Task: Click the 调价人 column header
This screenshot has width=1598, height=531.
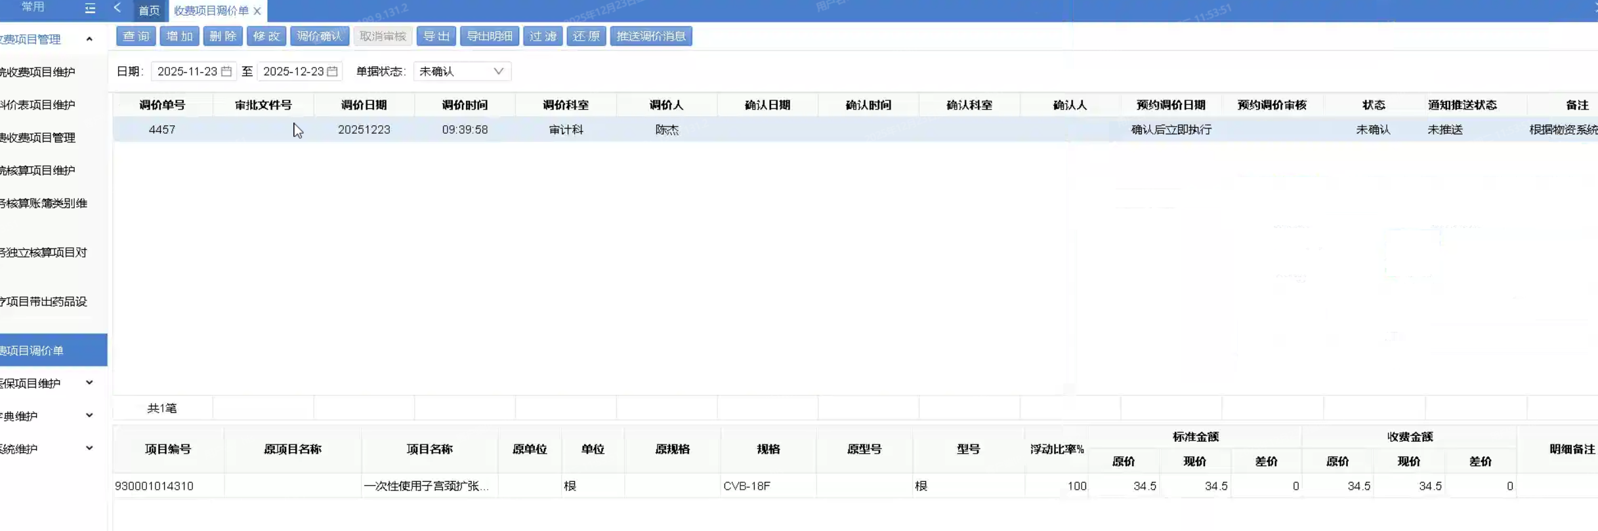Action: 667,105
